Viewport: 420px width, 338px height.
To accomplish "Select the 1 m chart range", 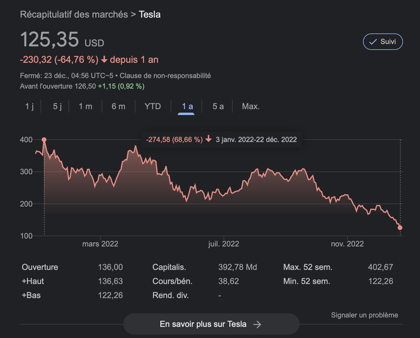I will coord(85,106).
